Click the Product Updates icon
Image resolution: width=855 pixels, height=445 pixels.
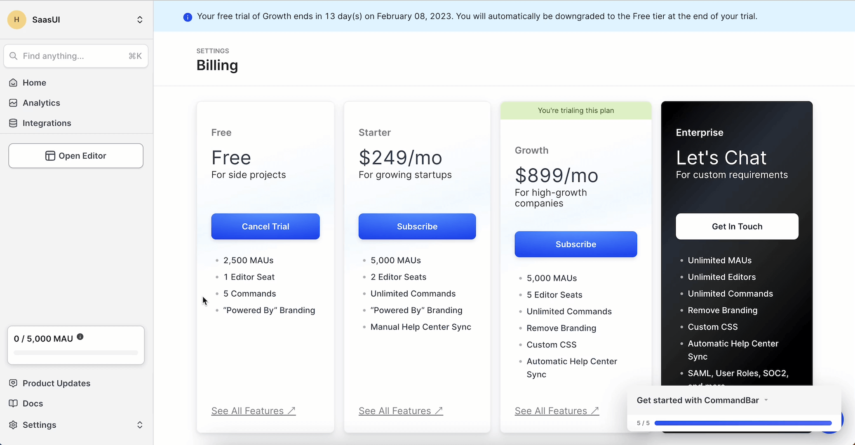point(13,383)
